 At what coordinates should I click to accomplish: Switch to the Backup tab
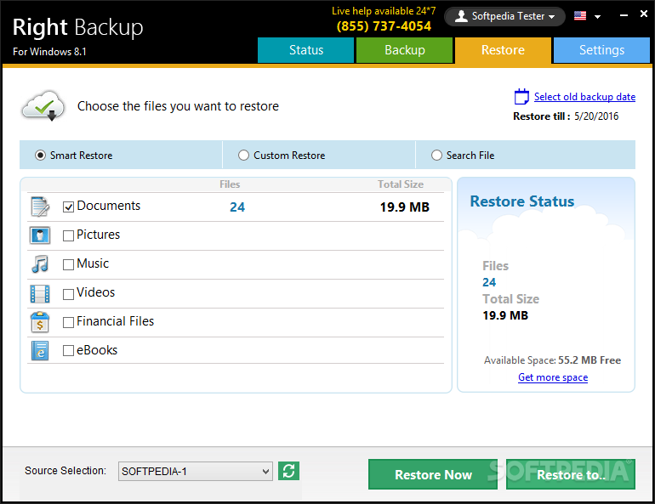404,50
